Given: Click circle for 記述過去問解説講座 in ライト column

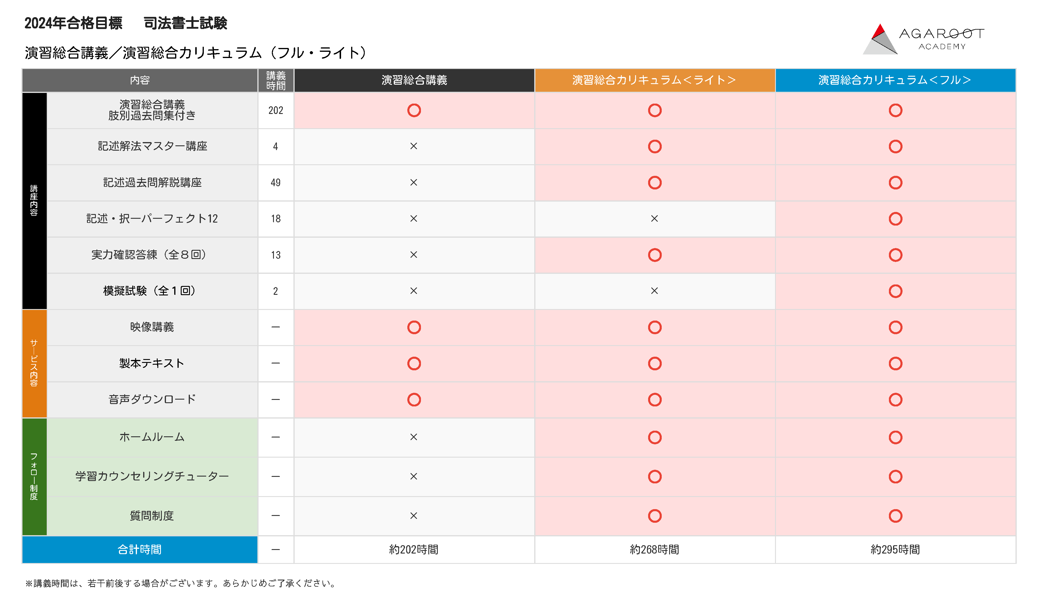Looking at the screenshot, I should click(x=654, y=183).
